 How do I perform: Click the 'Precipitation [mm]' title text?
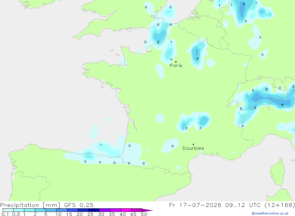tap(30, 205)
